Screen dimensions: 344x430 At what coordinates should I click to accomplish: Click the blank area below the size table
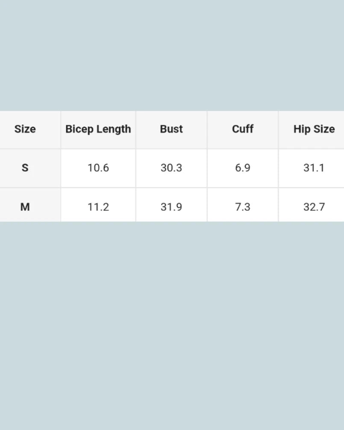[x=172, y=324]
